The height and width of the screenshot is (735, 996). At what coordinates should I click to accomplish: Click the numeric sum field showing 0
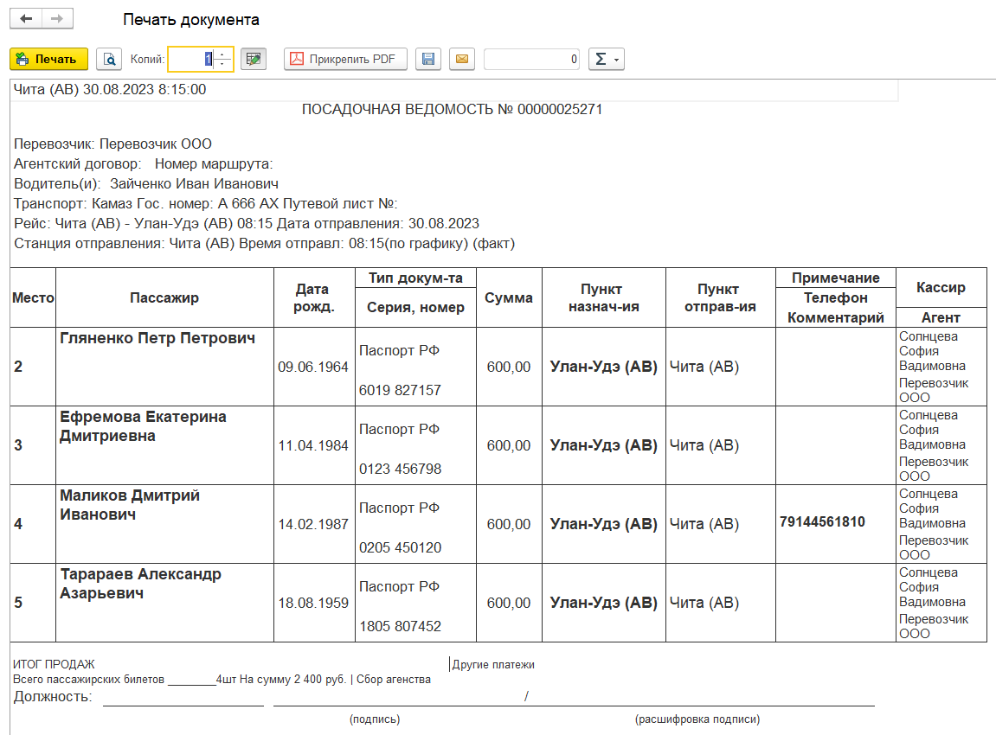[x=531, y=59]
